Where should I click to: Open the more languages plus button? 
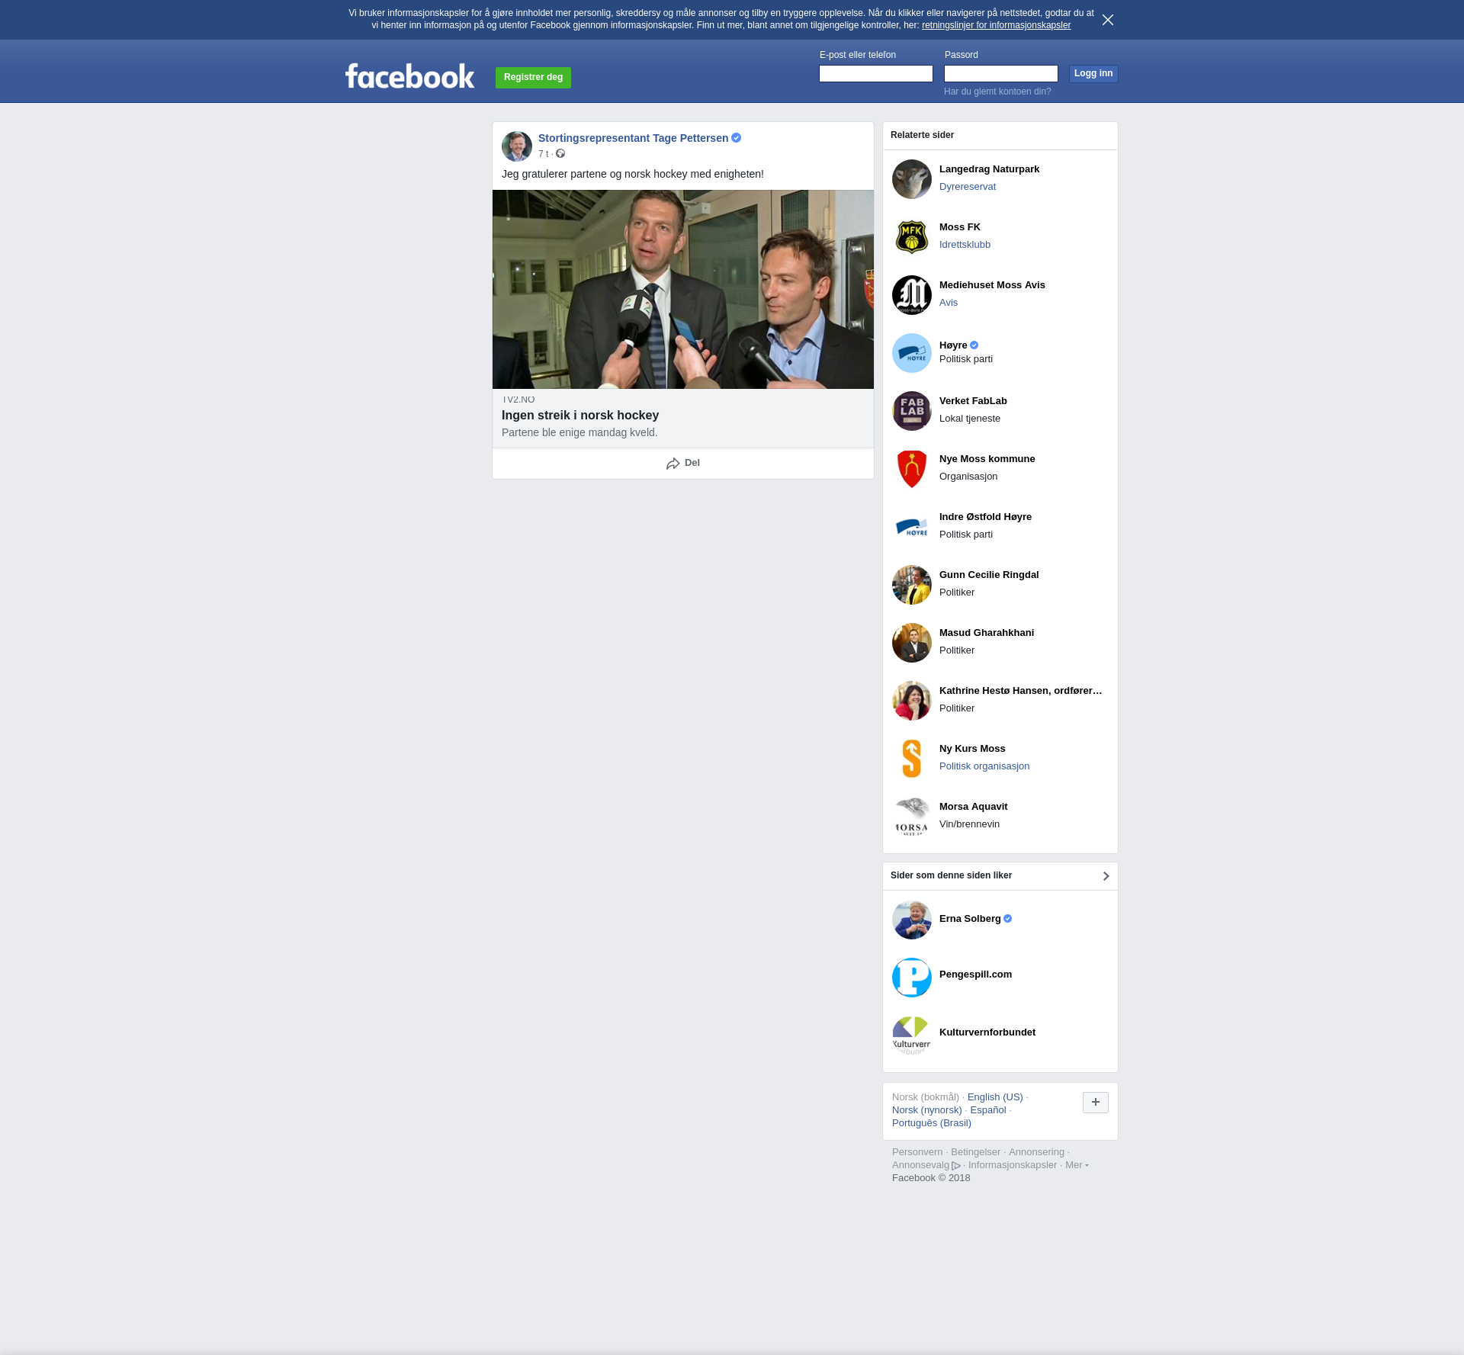click(1095, 1102)
